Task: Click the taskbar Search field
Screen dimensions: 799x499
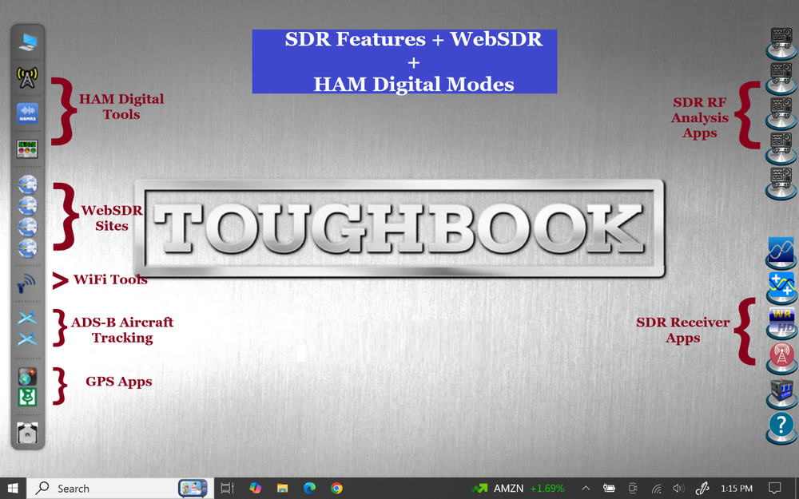Action: point(88,488)
